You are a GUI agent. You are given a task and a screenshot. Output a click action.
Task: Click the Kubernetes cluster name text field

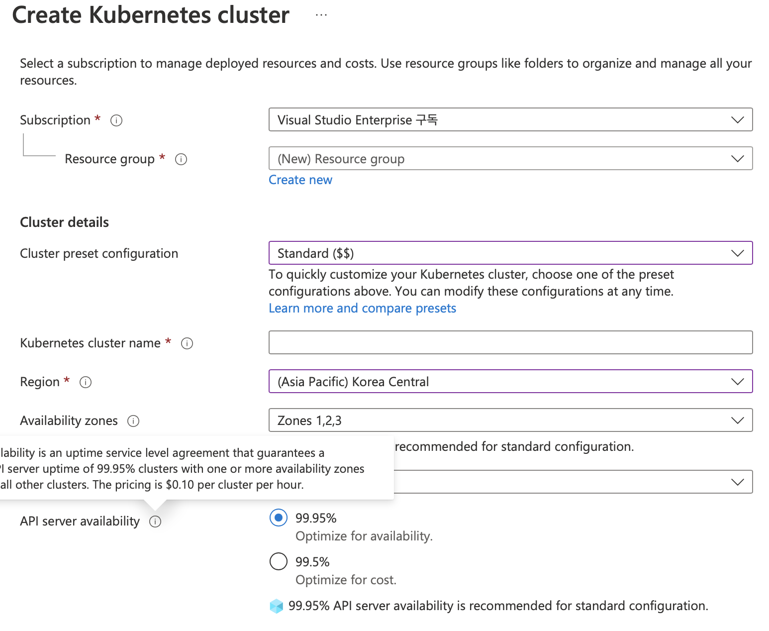pos(510,343)
